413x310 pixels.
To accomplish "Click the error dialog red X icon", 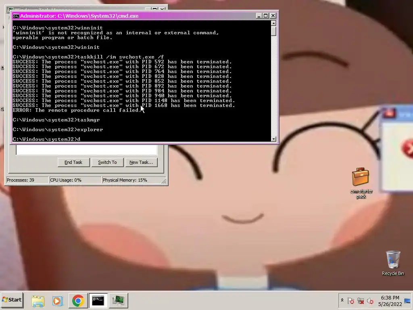I will (x=408, y=149).
